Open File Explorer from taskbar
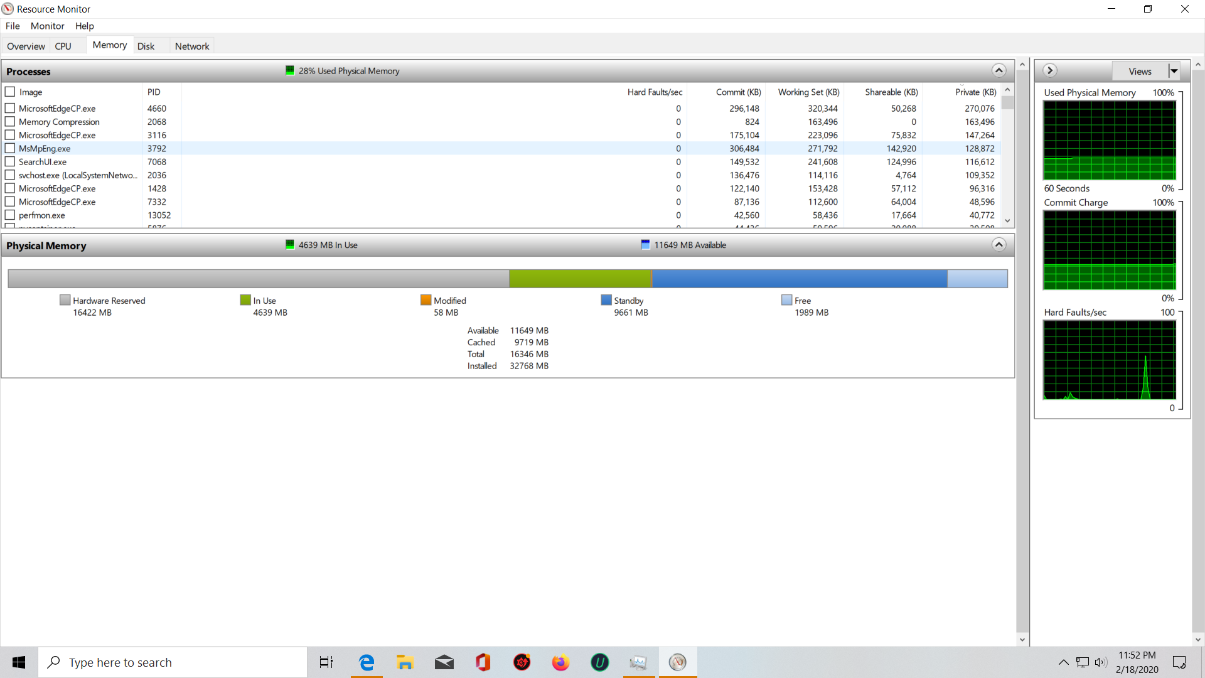Viewport: 1205px width, 678px height. (405, 662)
